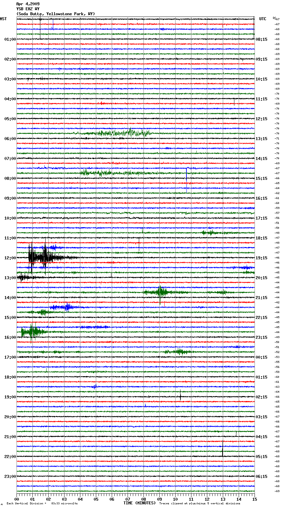281x508 pixels.
Task: Click the 04:00 MST time label
Action: click(x=10, y=99)
